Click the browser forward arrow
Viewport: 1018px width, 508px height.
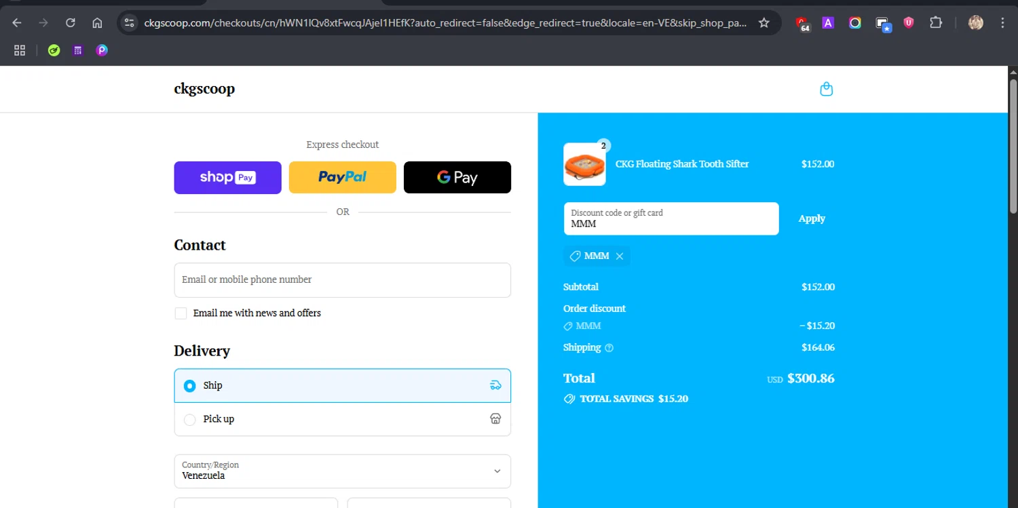(43, 23)
